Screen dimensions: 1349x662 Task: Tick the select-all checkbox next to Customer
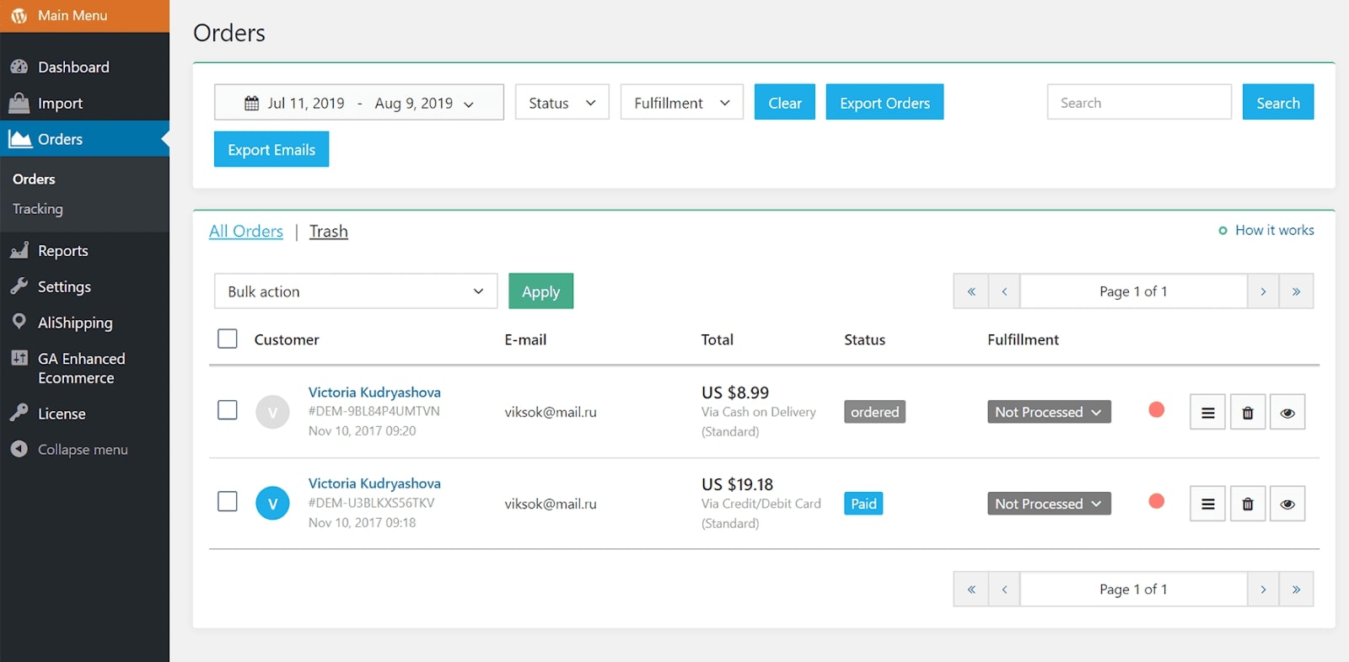point(228,339)
